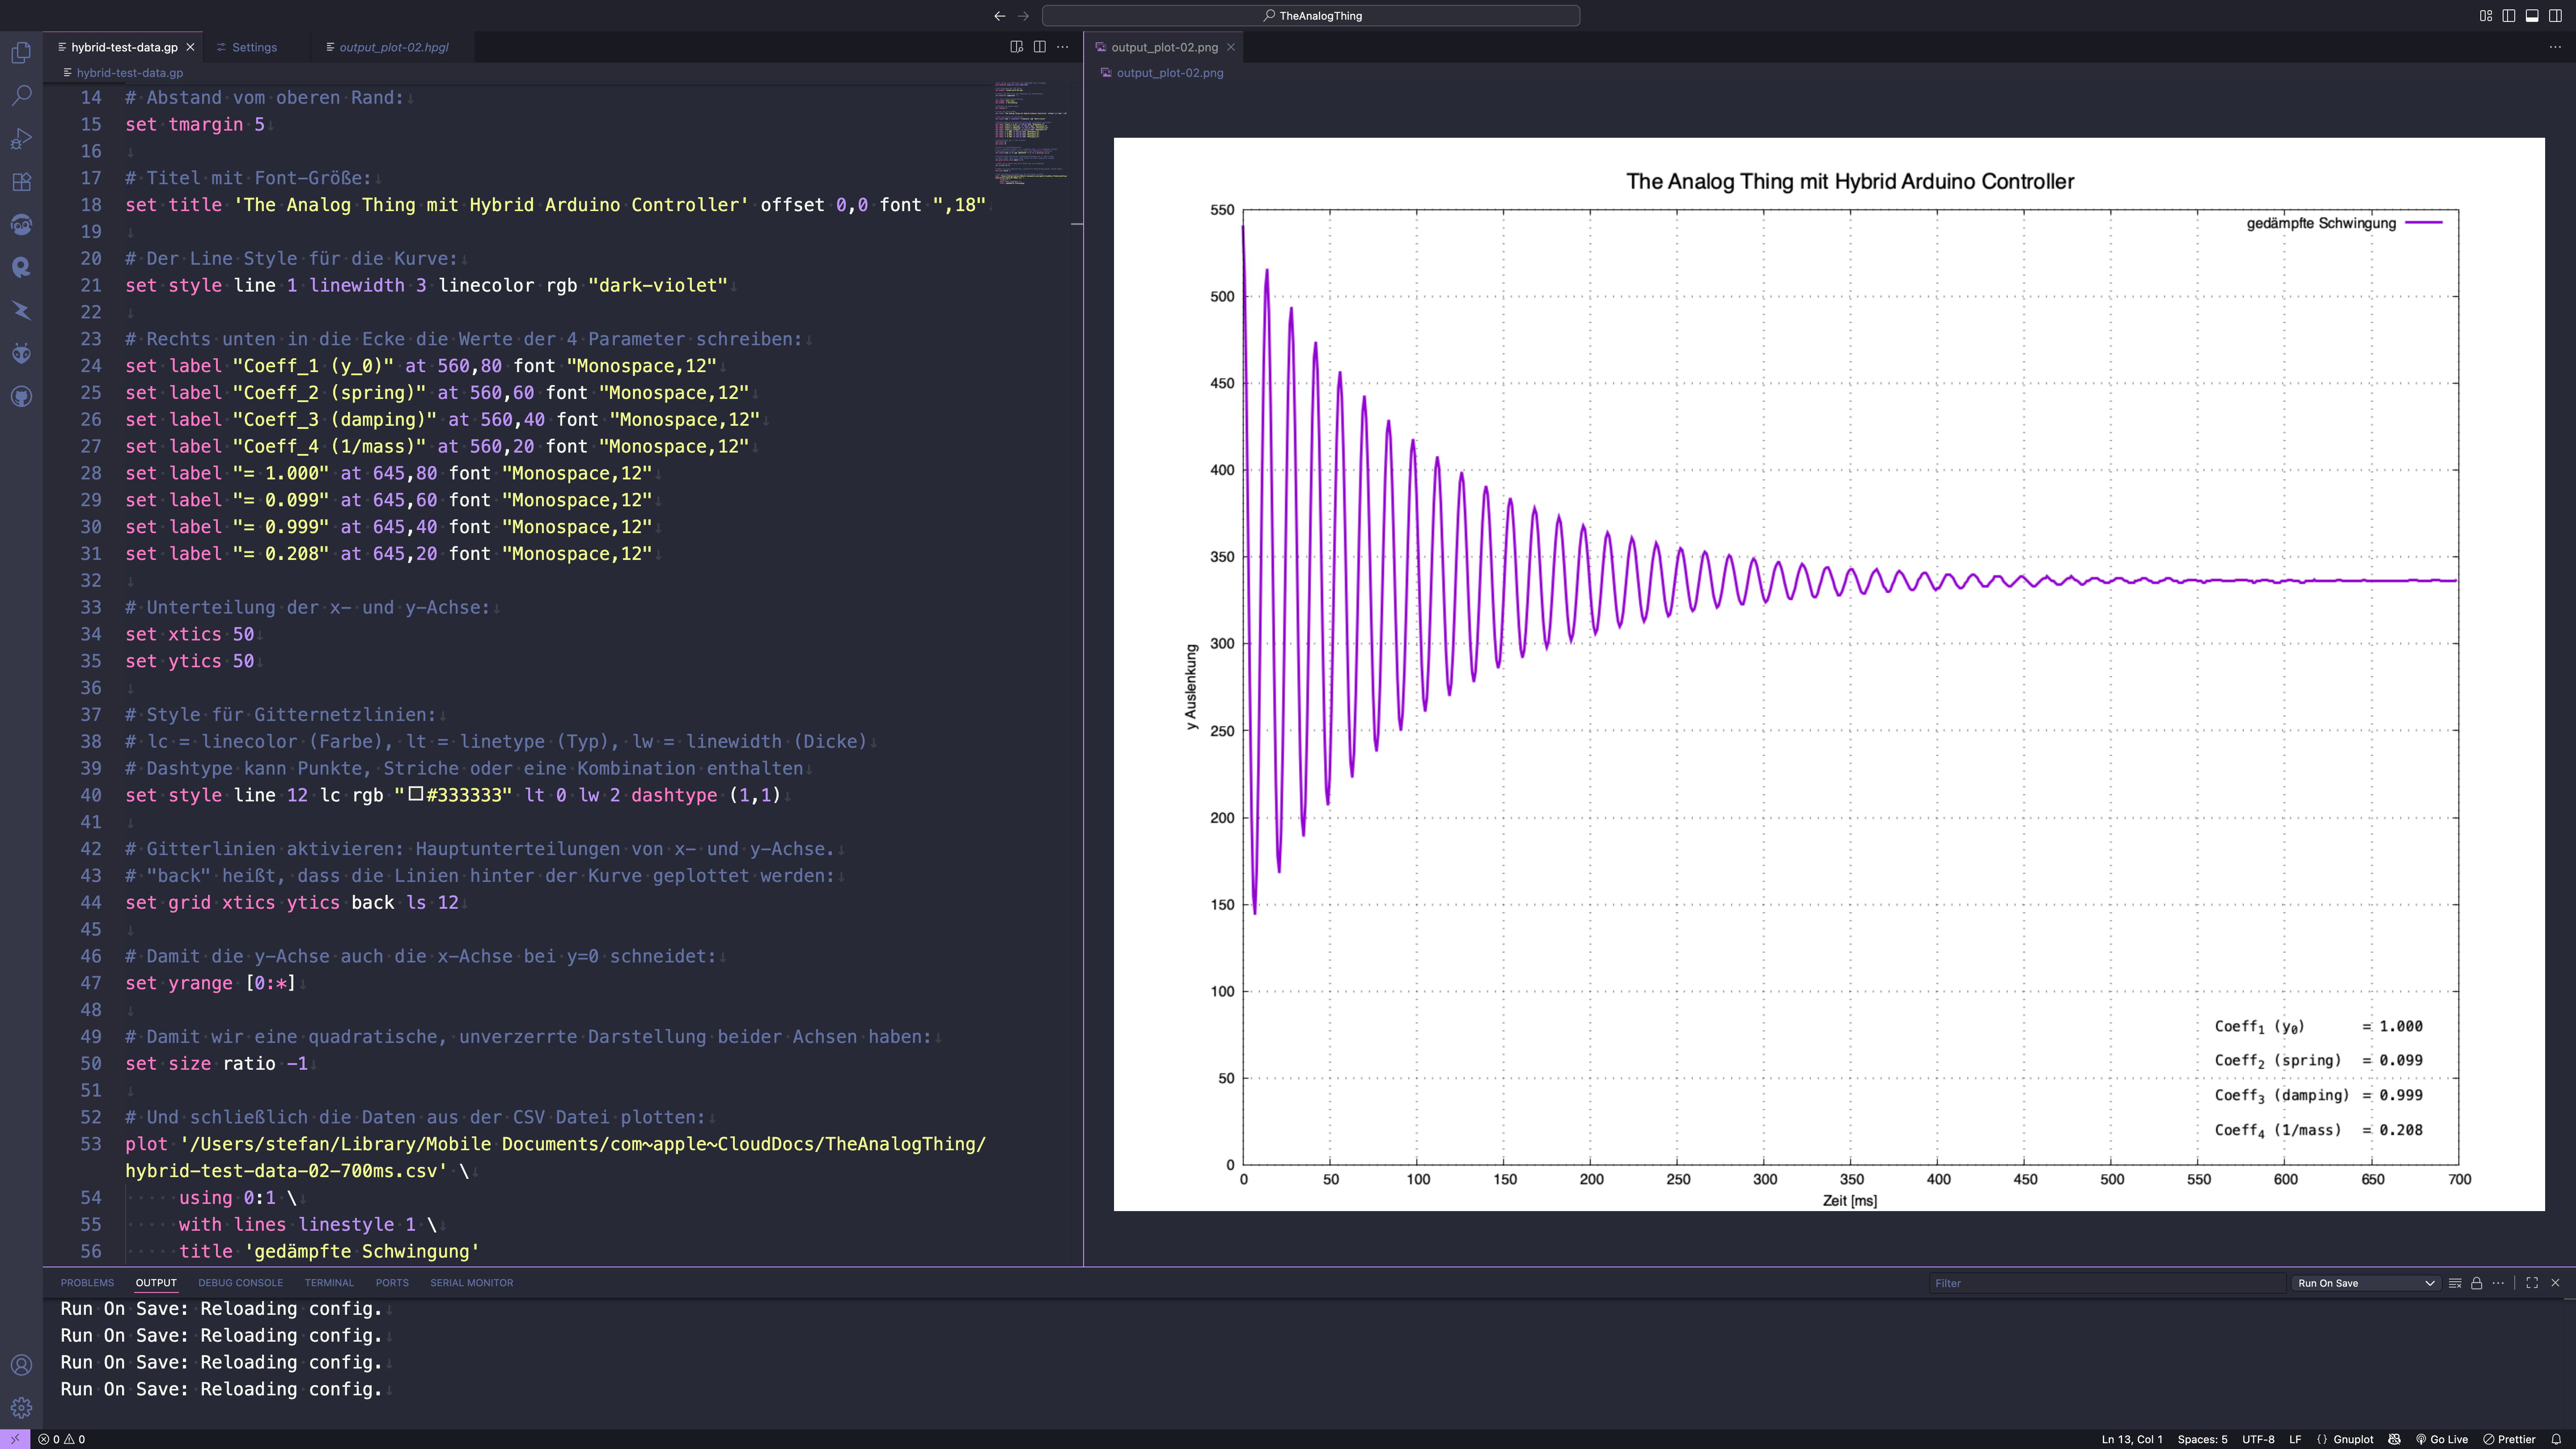Switch to the TERMINAL panel tab
Viewport: 2576px width, 1449px height.
[x=329, y=1283]
